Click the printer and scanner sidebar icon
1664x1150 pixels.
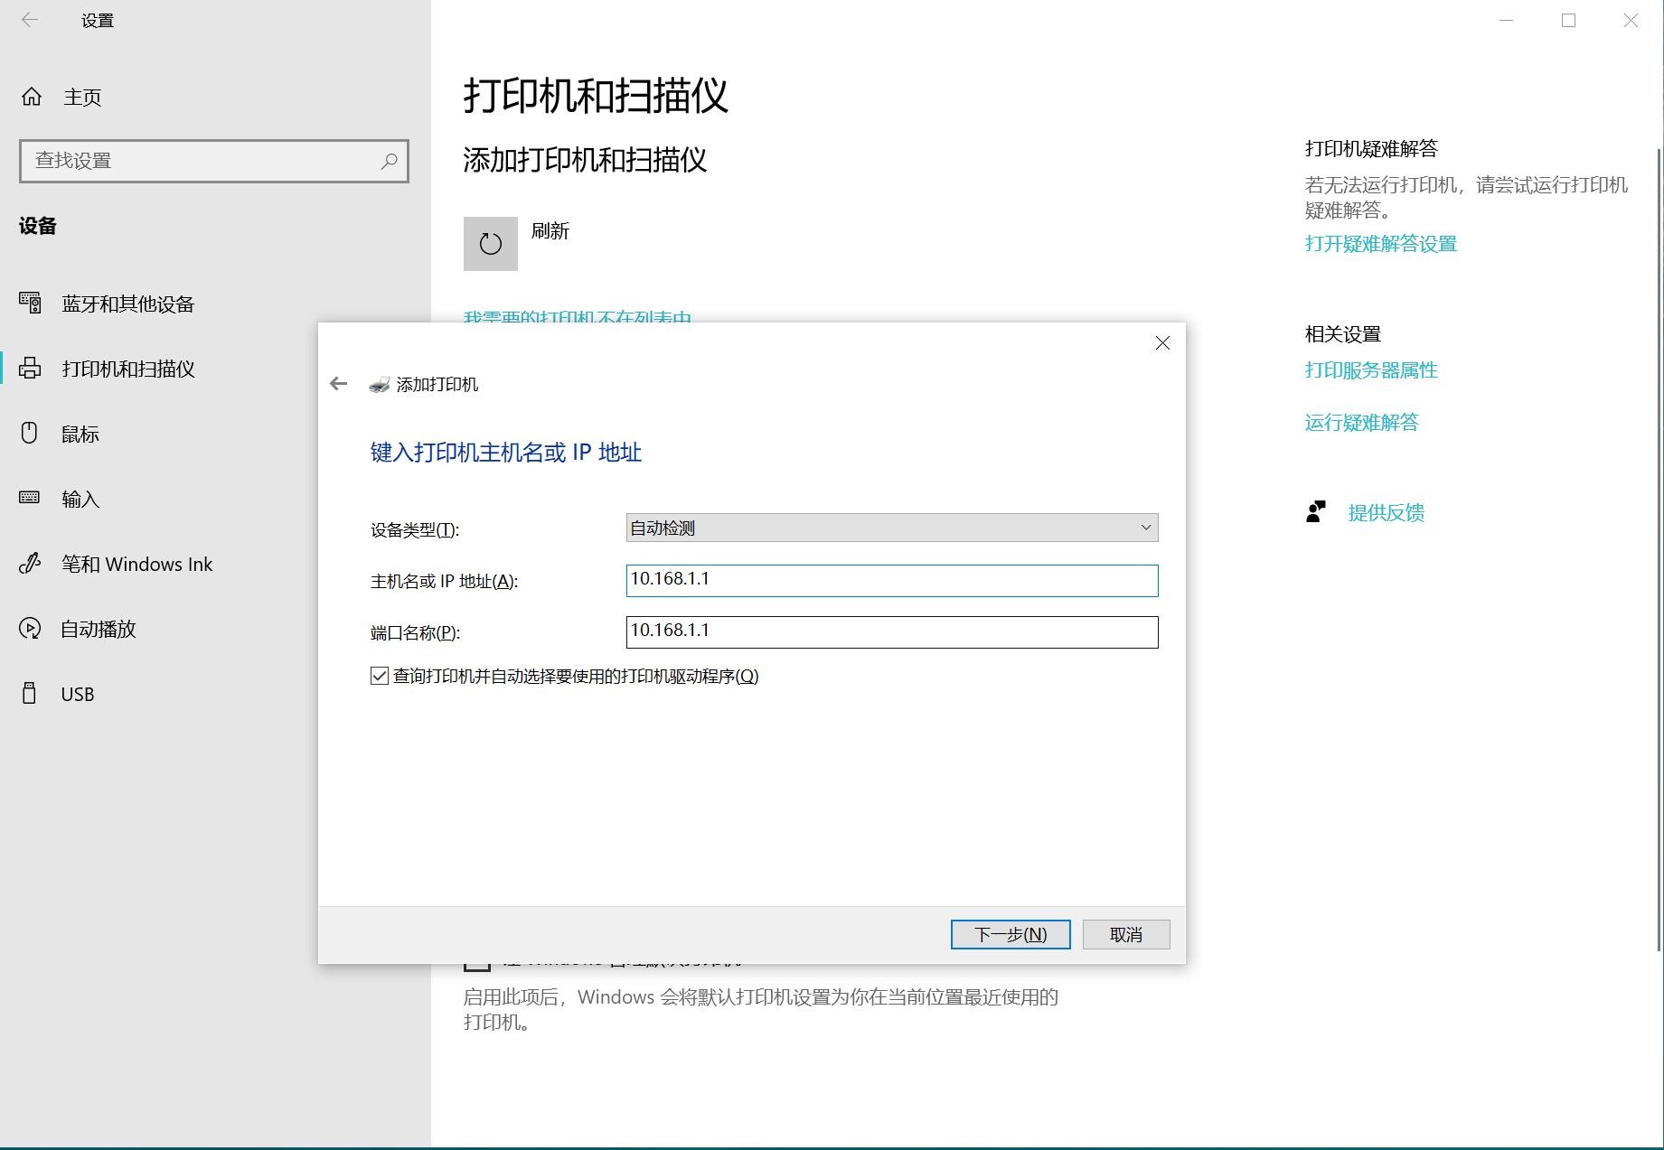point(31,369)
